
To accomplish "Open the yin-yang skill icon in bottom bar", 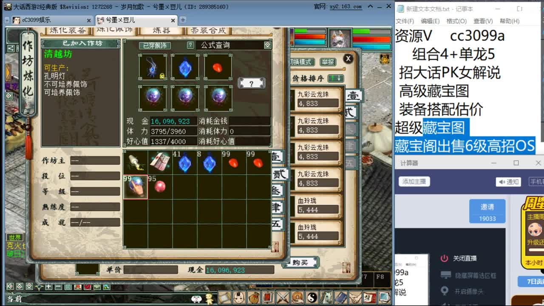I will [x=312, y=297].
